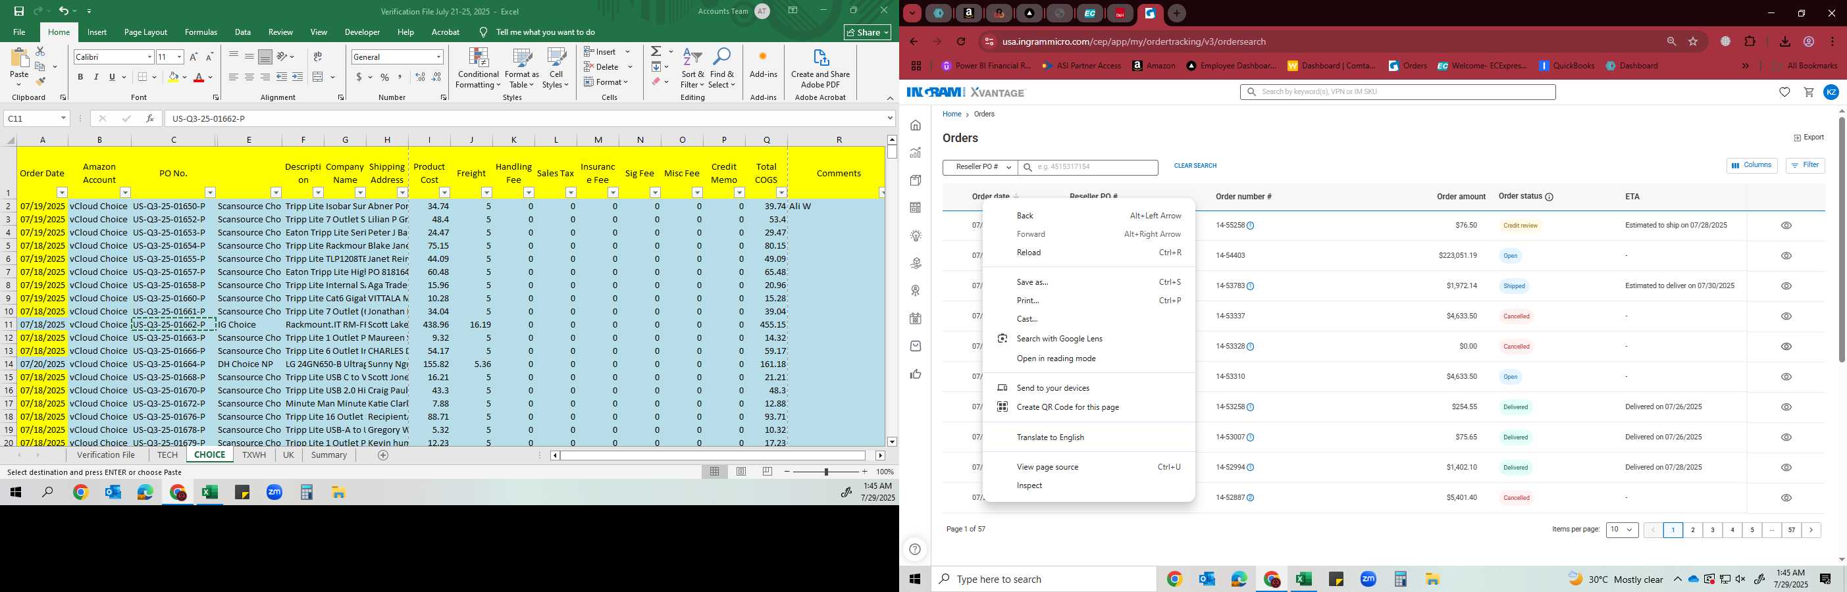
Task: Click the Home breadcrumb link
Action: (x=951, y=114)
